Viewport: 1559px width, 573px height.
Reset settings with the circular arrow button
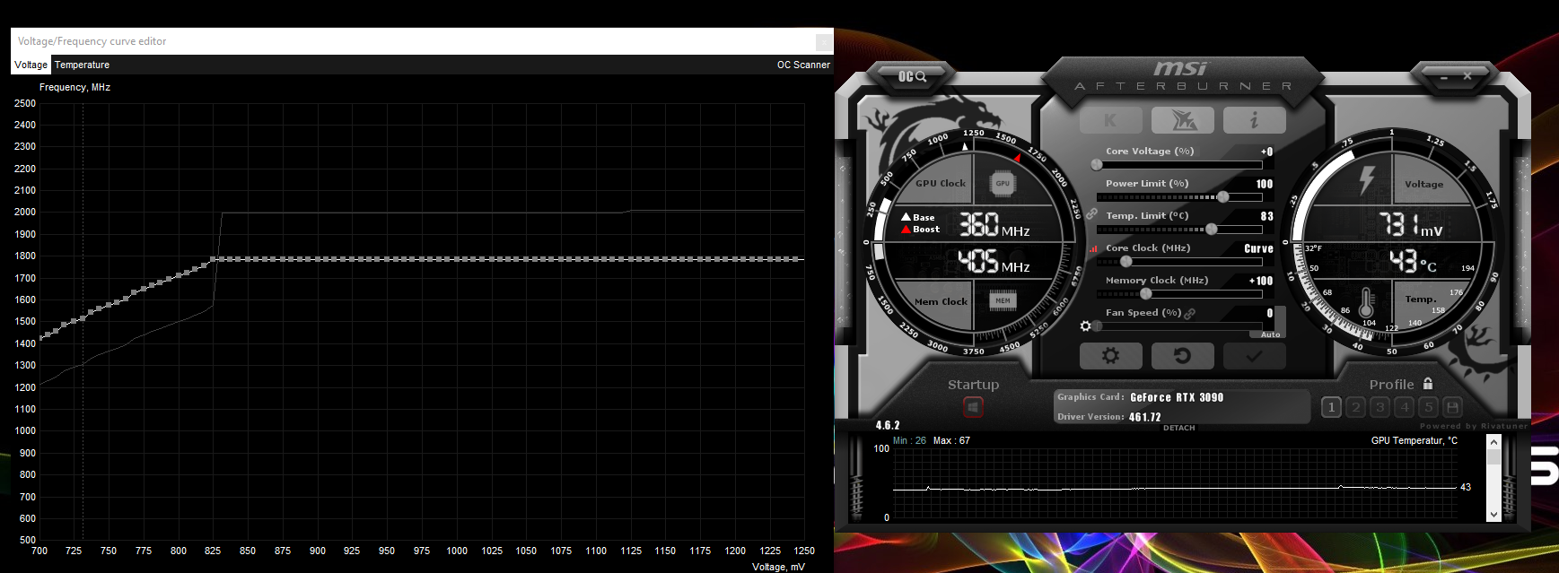[x=1183, y=356]
